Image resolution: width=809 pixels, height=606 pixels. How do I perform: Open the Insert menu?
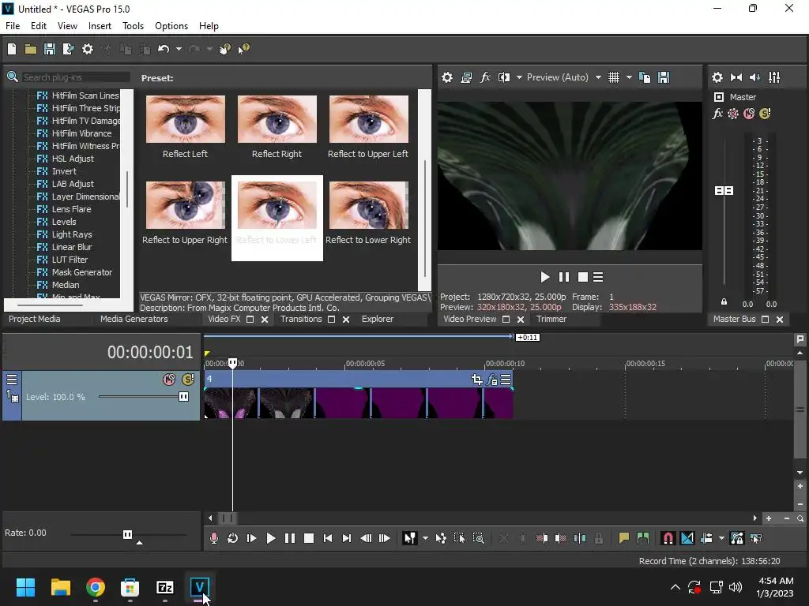(x=100, y=26)
